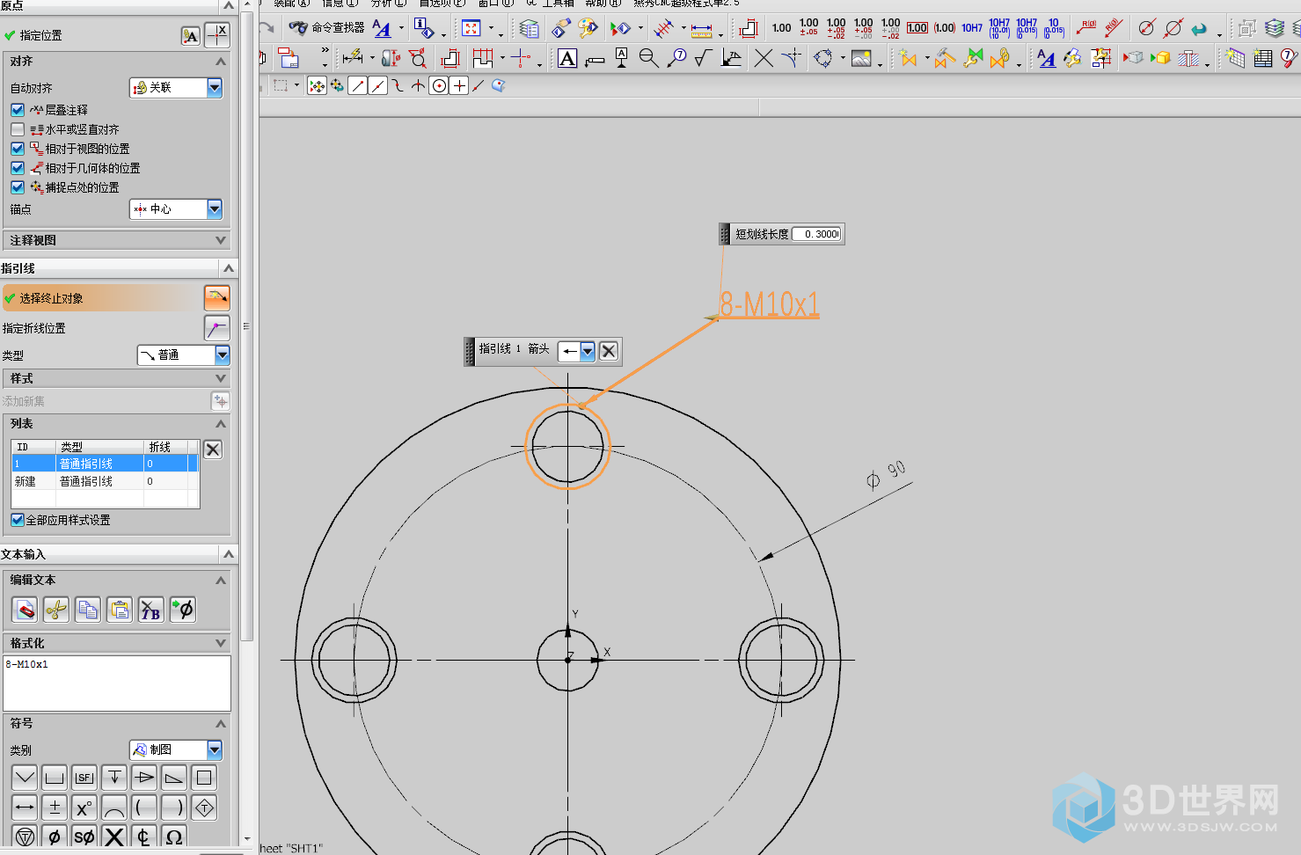Select the parenthesized (1.00) reference dimension
Viewport: 1301px width, 855px height.
point(945,28)
